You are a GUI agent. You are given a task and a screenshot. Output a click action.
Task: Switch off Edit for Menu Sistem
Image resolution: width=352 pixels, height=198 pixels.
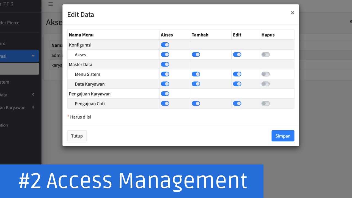(237, 74)
